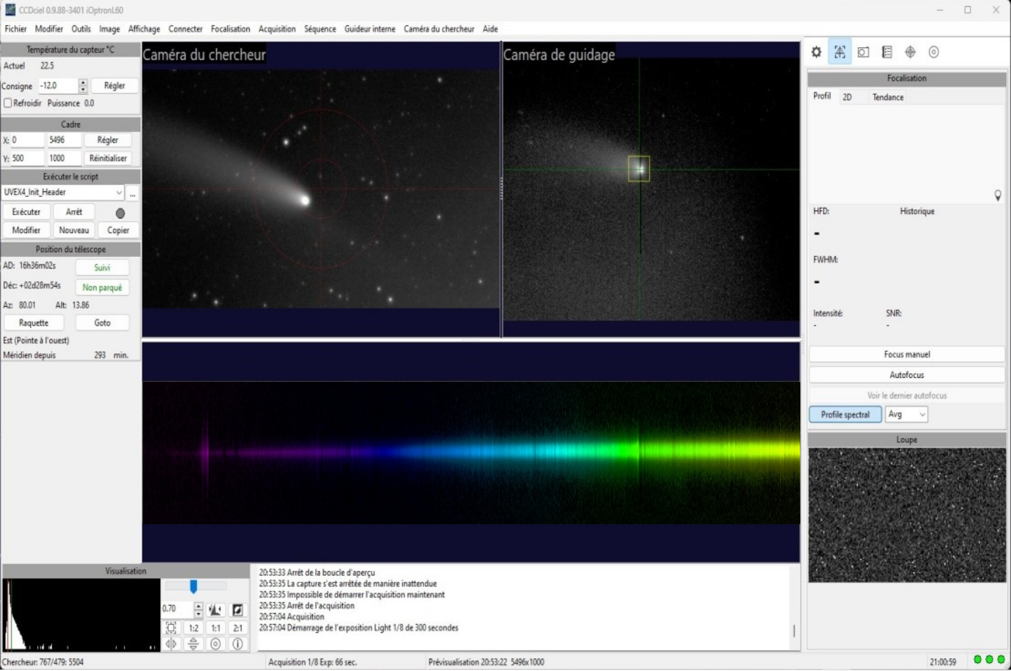Click the camera capture icon

pos(863,52)
